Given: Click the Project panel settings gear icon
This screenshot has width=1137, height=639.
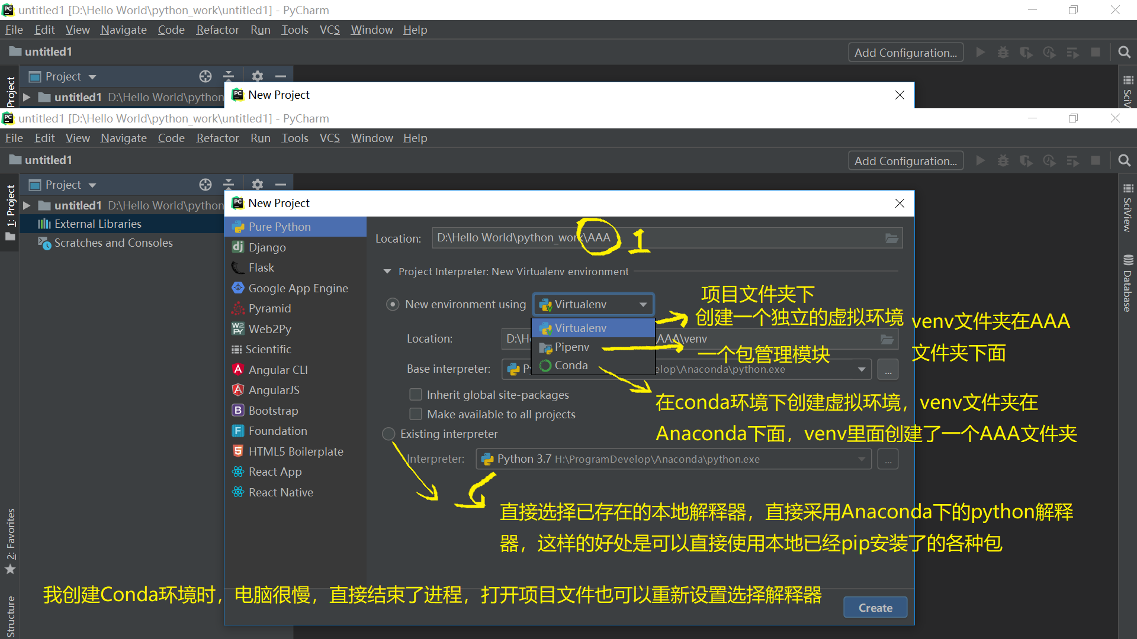Looking at the screenshot, I should (x=257, y=185).
